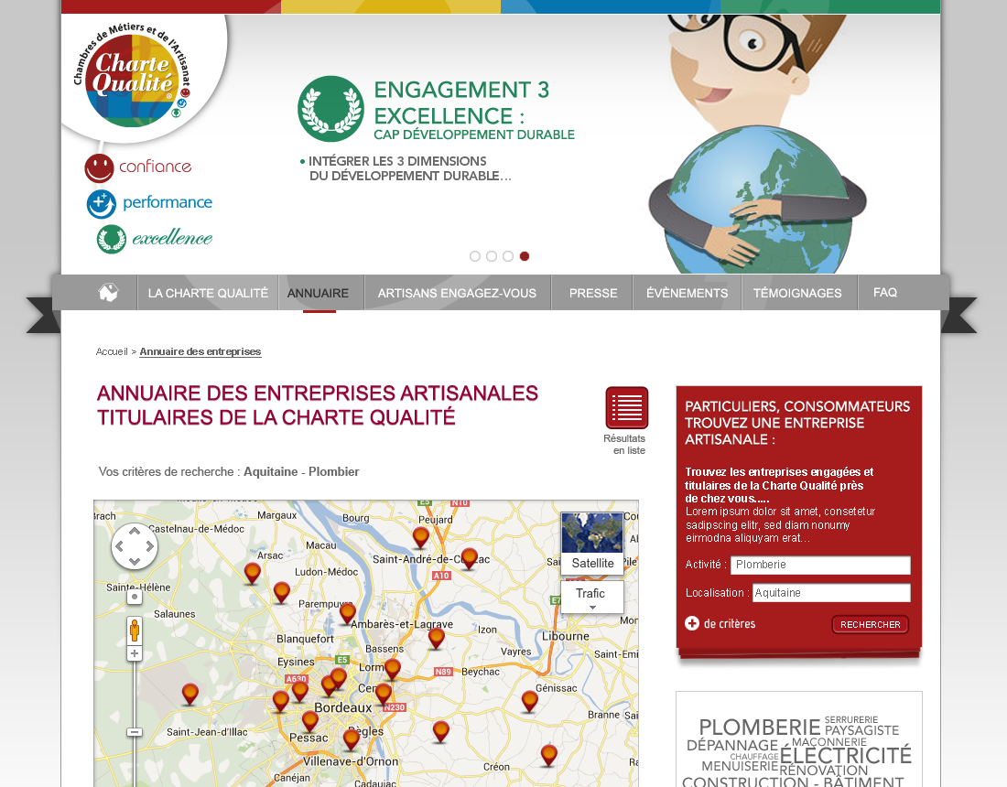
Task: Click the map marker near Arsac
Action: (x=253, y=573)
